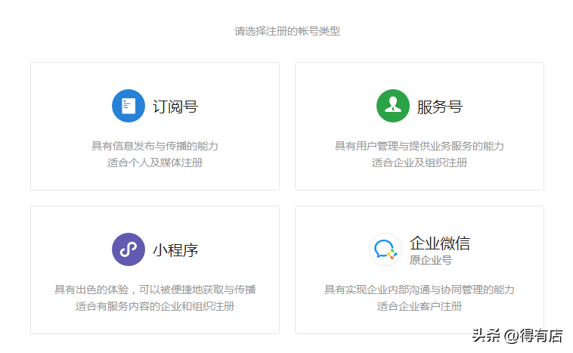This screenshot has width=573, height=353.
Task: Click 具有出色的体验，可以被便捷地获取与传播 description
Action: [155, 290]
